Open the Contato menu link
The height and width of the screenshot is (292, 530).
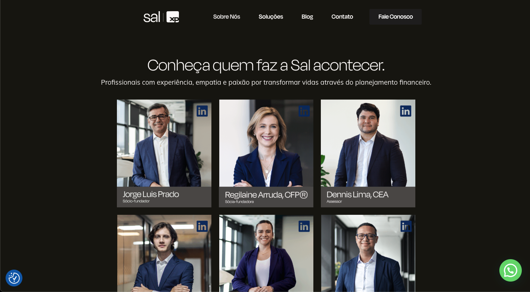[x=342, y=17]
